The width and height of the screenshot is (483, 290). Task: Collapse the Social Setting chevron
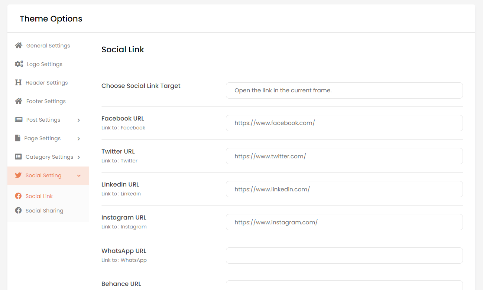79,176
